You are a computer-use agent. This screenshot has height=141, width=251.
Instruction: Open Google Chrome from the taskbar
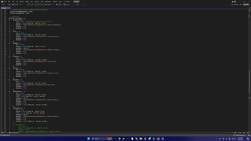(145, 138)
